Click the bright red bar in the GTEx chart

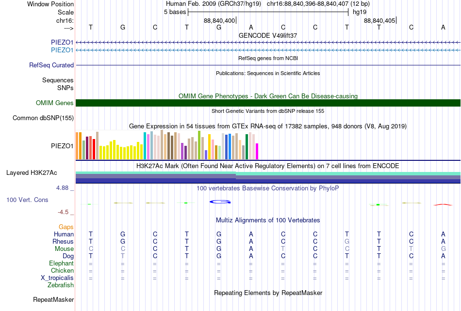click(94, 149)
